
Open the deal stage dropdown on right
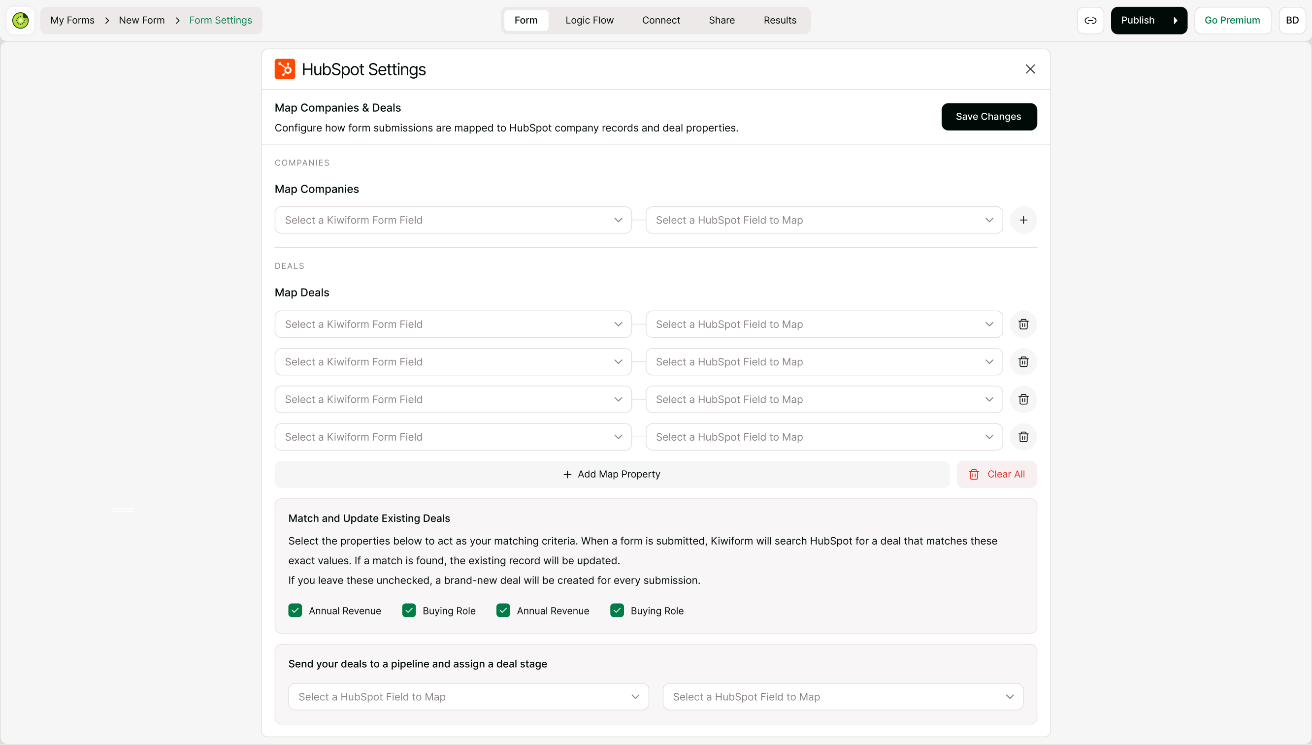point(843,696)
